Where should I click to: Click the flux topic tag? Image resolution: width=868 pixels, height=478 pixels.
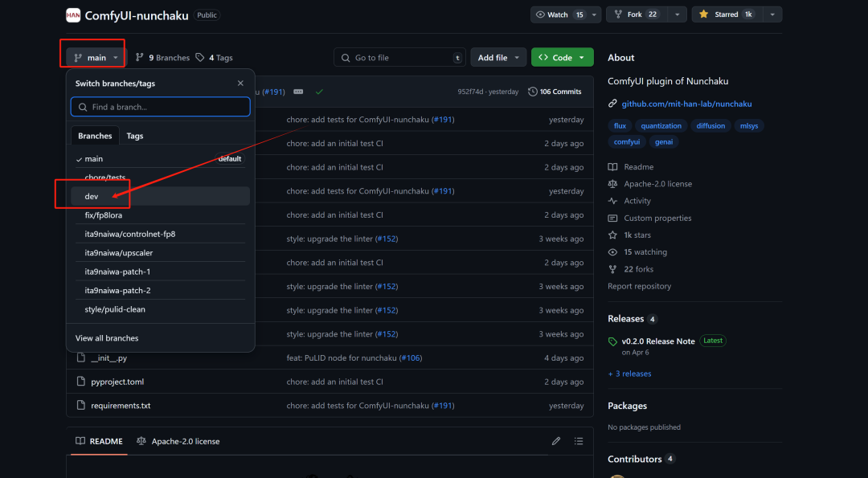620,125
